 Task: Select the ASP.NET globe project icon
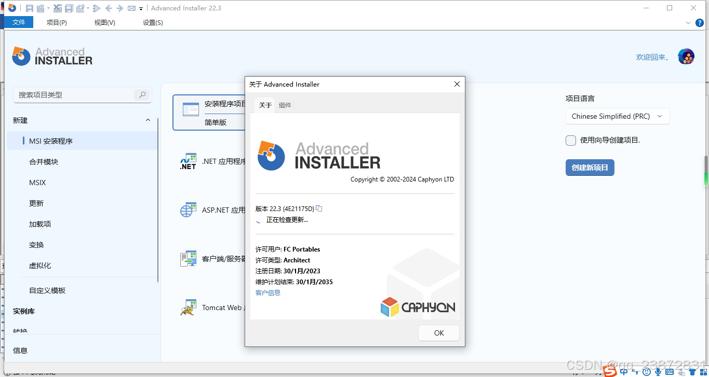[x=188, y=210]
